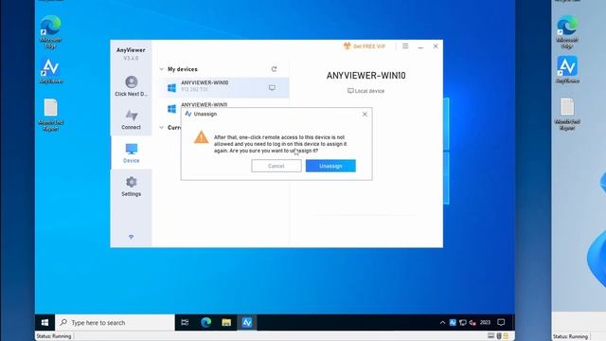Click the Get FREE VIP link

pos(365,46)
